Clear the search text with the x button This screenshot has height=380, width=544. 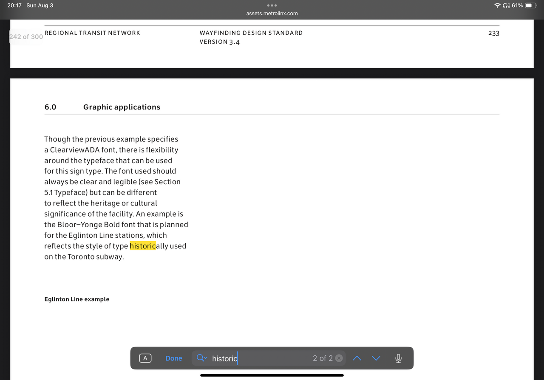pos(339,358)
